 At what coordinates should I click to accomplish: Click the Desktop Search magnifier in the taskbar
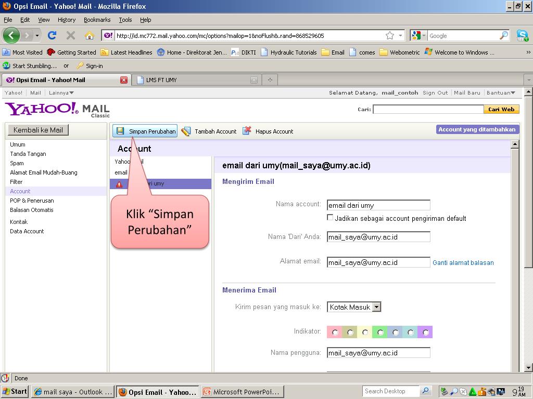(x=425, y=391)
